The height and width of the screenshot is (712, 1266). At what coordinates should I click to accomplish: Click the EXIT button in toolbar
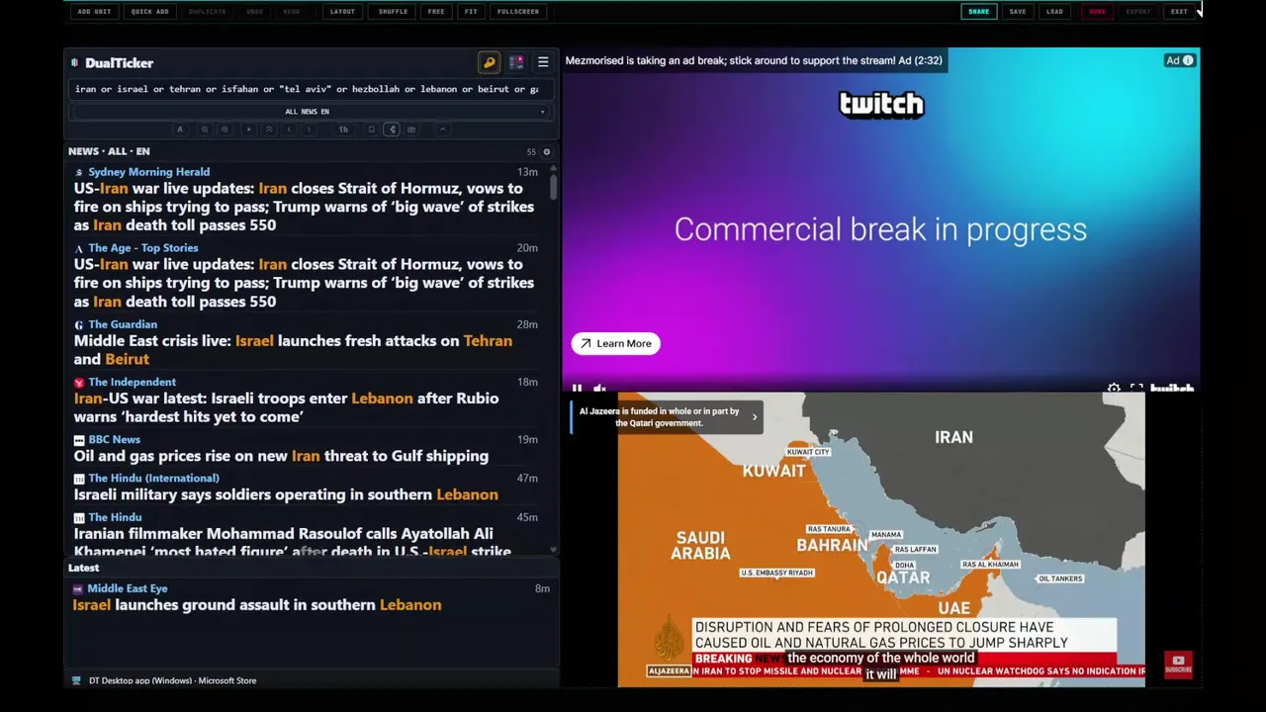click(1179, 12)
